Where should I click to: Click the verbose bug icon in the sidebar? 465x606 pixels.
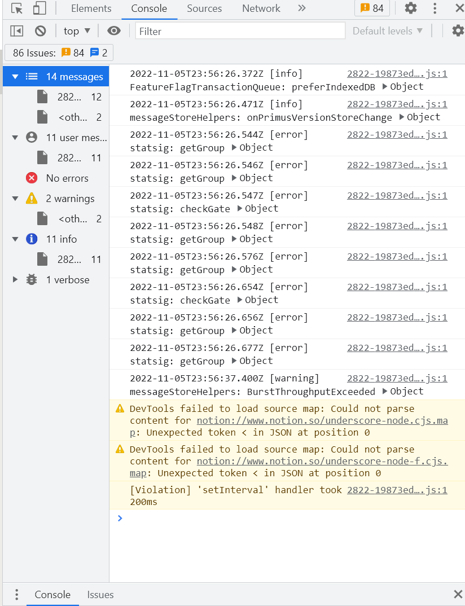[x=32, y=279]
